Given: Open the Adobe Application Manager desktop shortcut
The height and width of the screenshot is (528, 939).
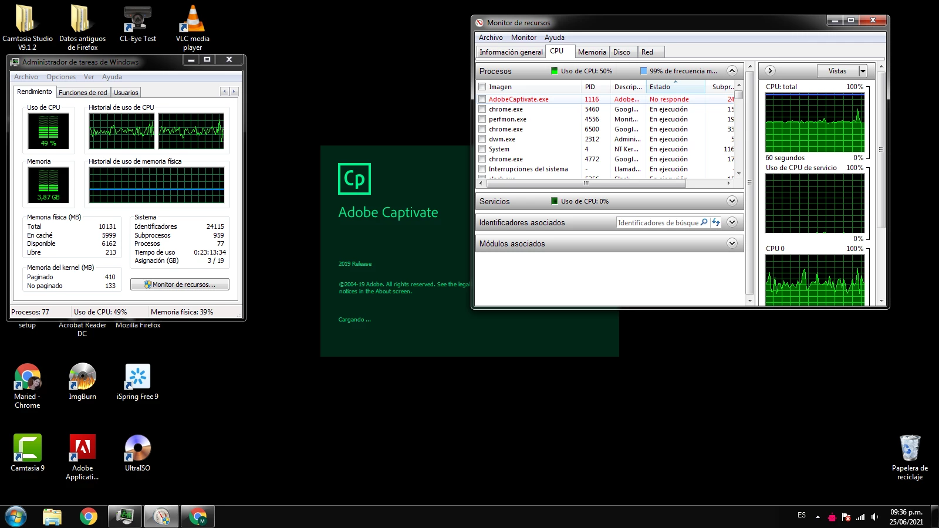Looking at the screenshot, I should (x=82, y=458).
